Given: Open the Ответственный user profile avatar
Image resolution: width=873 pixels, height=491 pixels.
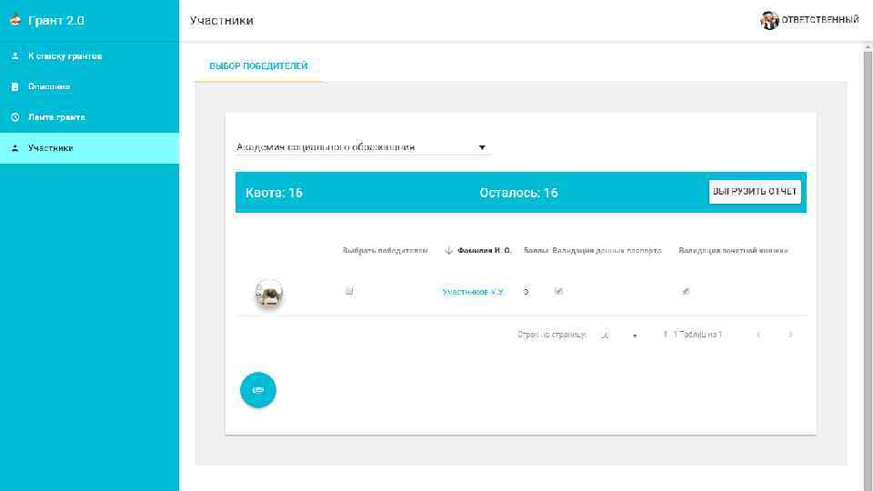Looking at the screenshot, I should pos(769,20).
